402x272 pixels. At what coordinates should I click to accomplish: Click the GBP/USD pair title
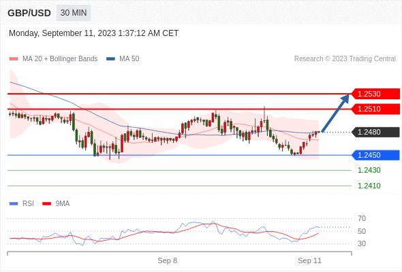pyautogui.click(x=29, y=13)
